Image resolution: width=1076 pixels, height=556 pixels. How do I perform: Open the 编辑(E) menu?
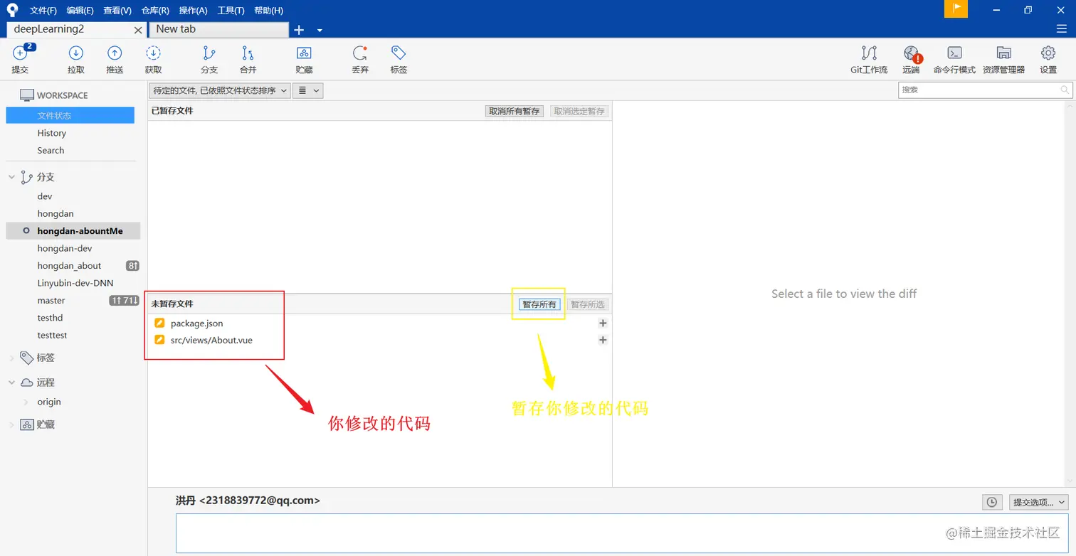[x=80, y=10]
